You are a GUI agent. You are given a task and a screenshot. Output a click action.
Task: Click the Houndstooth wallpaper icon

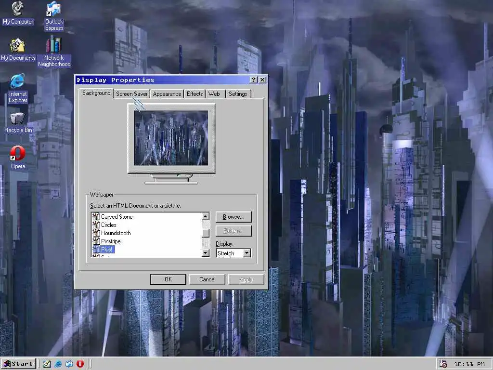click(x=96, y=233)
